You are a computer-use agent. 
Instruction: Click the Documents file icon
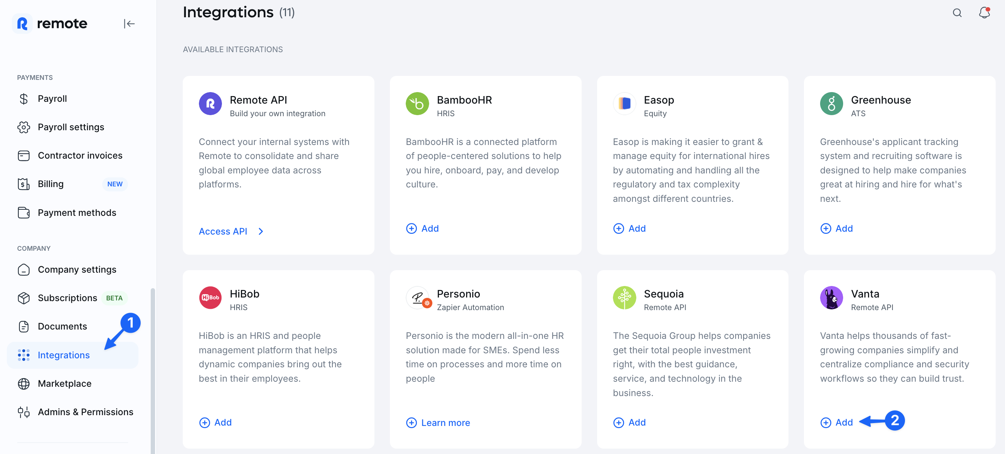tap(24, 326)
